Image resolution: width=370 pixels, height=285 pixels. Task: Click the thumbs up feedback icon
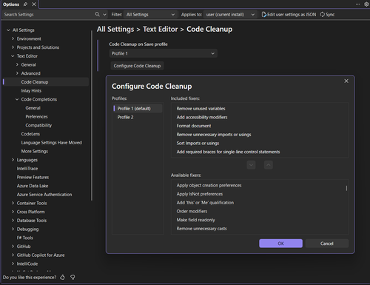click(63, 278)
